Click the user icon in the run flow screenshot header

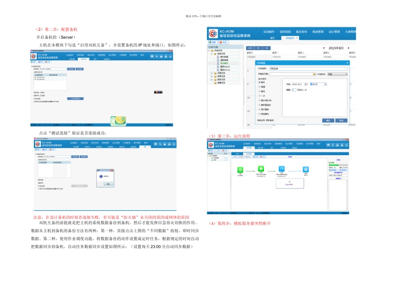point(342,145)
